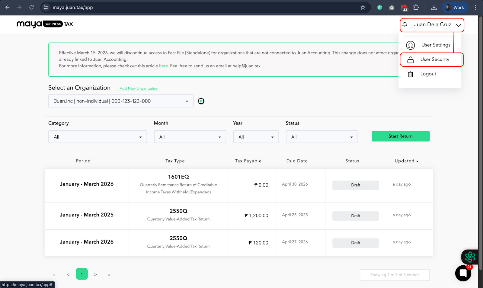Open User Settings from menu
Viewport: 483px width, 288px height.
point(430,45)
